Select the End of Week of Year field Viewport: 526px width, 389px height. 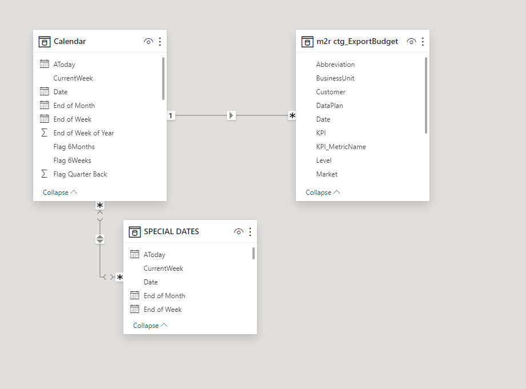tap(83, 133)
